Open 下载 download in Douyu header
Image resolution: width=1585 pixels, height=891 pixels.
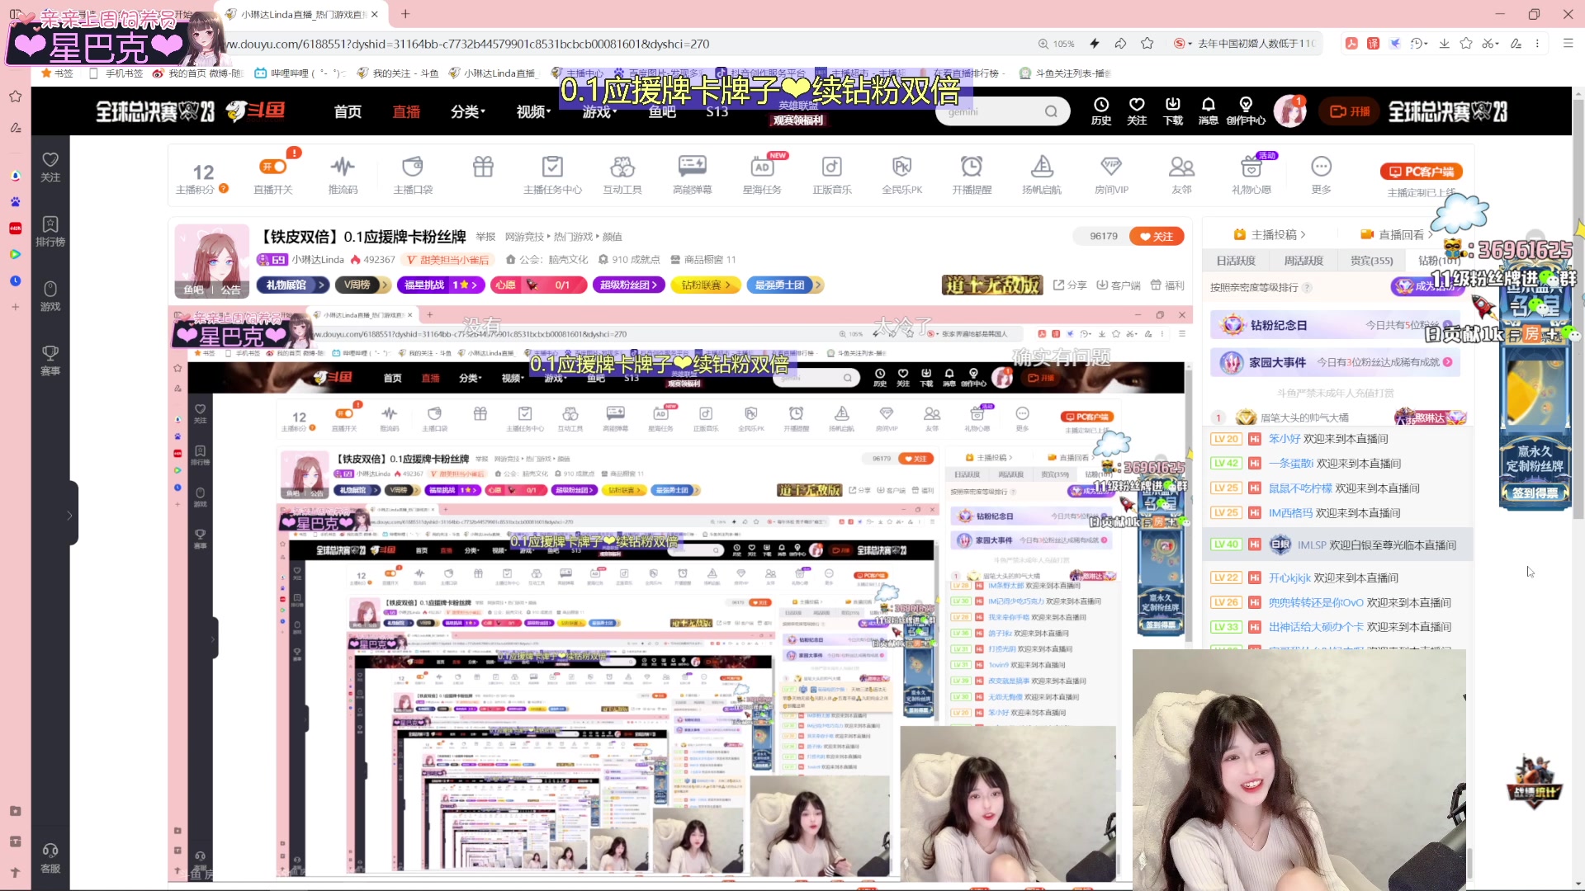click(x=1172, y=111)
